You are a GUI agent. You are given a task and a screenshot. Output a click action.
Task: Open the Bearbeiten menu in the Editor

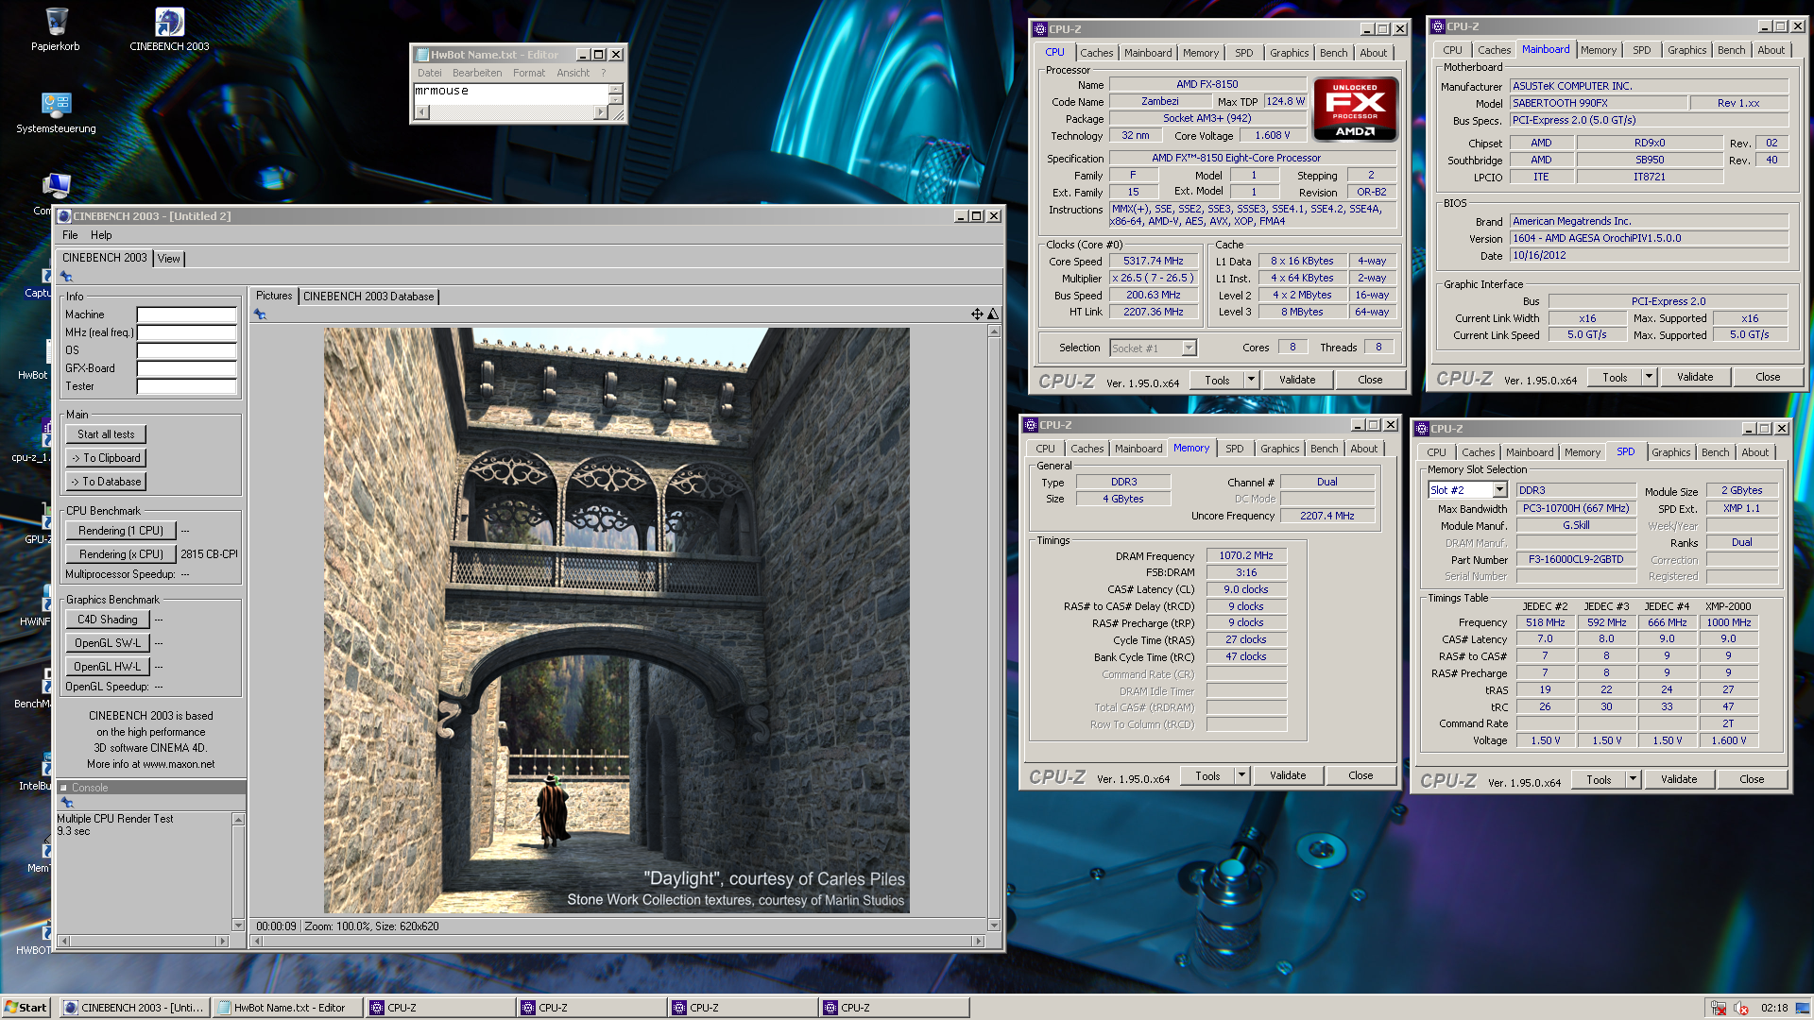[x=477, y=73]
